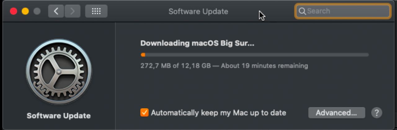The image size is (397, 130).
Task: Open help with the question mark button
Action: pos(377,113)
